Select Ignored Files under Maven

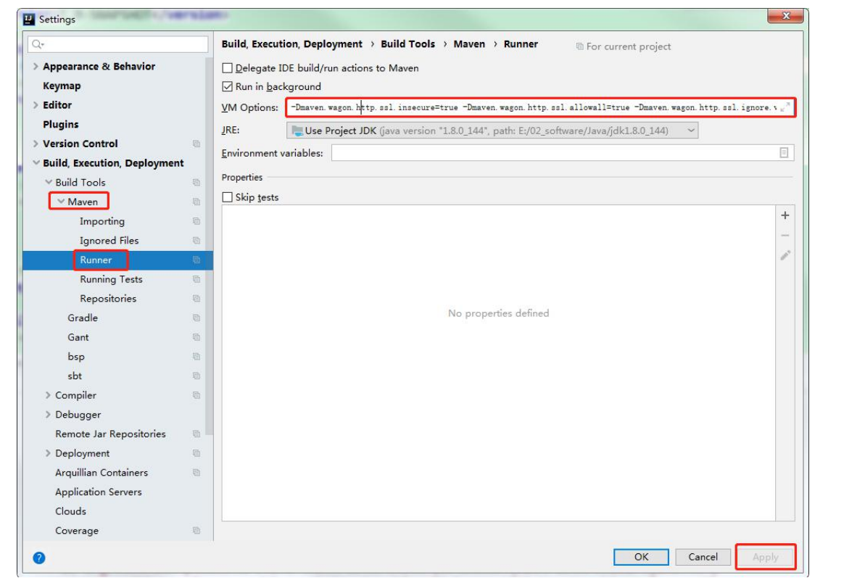pyautogui.click(x=109, y=241)
